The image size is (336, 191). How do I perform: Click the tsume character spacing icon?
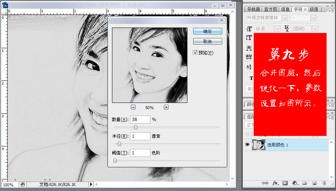pos(249,48)
